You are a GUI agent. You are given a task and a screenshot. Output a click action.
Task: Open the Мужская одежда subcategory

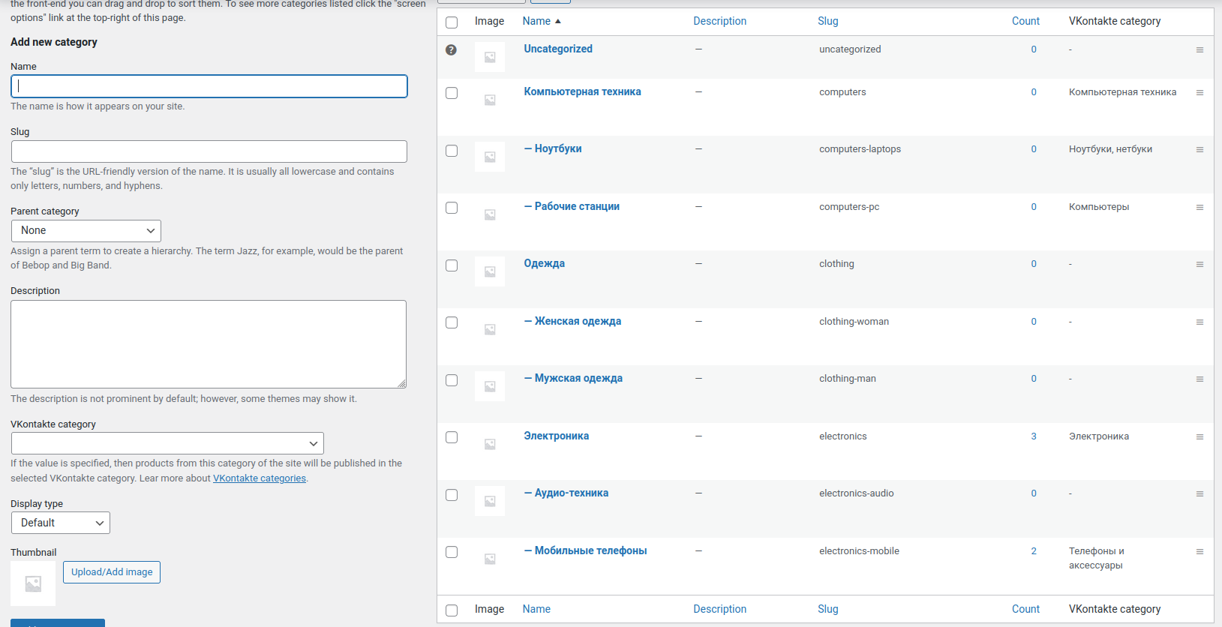(x=573, y=378)
